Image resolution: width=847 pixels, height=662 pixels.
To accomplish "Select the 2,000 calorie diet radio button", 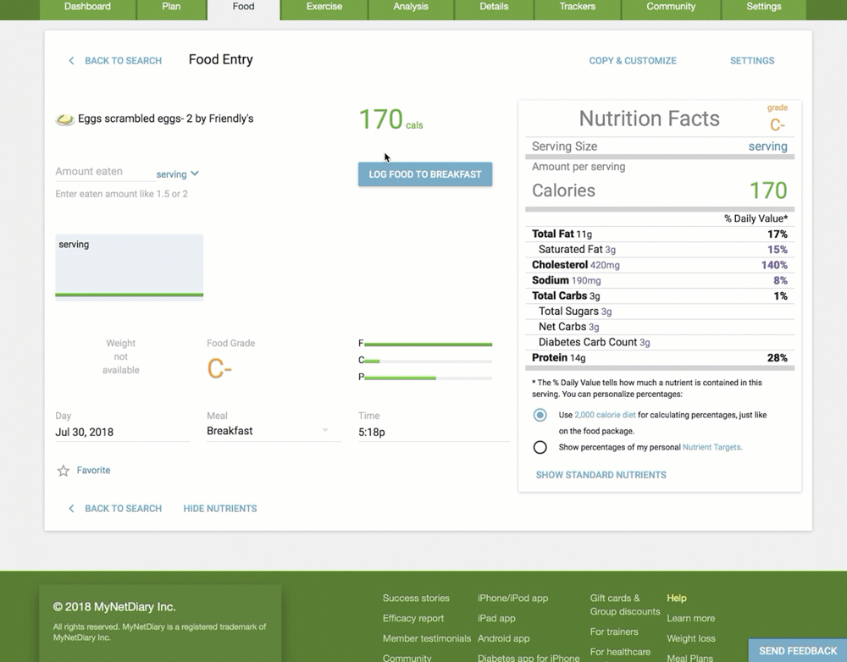I will 540,416.
